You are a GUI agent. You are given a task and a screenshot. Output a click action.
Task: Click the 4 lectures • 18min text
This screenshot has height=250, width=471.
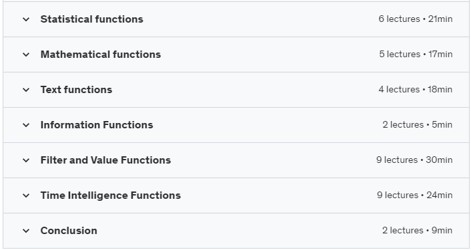point(416,90)
